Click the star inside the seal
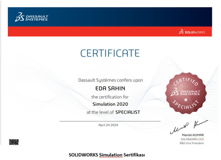This screenshot has width=221, height=160. (x=186, y=100)
